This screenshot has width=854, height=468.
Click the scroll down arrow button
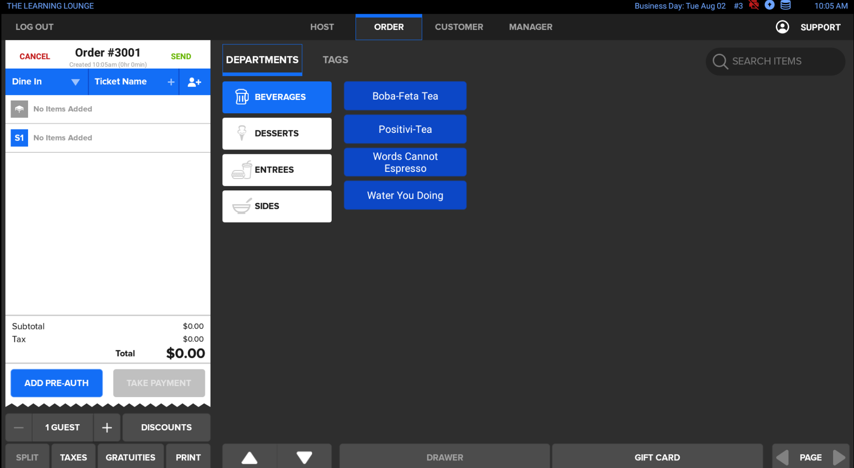[304, 457]
